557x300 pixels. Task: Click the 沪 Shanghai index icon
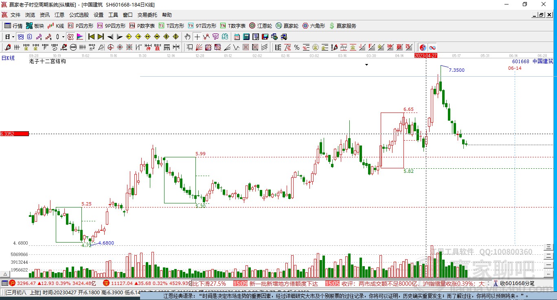tap(12, 283)
